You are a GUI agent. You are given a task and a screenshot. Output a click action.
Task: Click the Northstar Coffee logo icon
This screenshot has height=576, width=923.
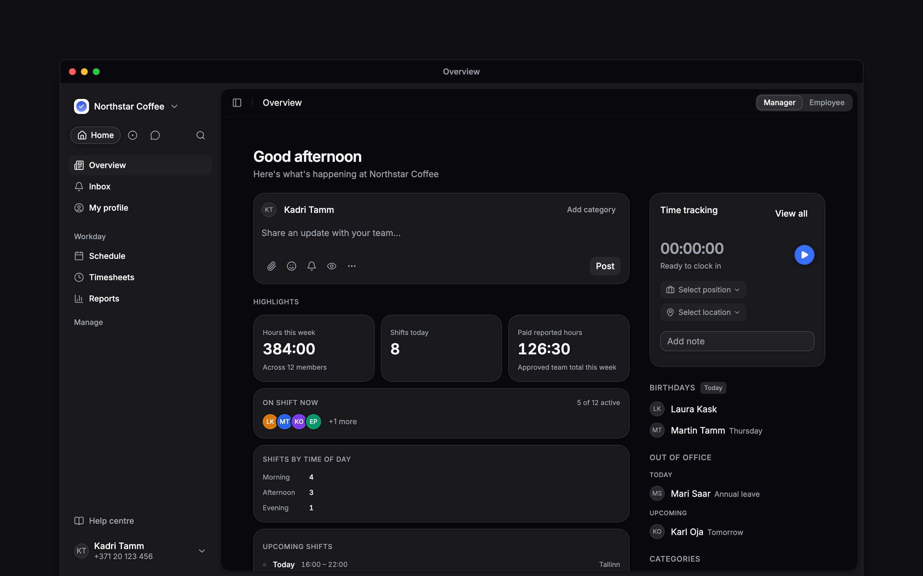[x=81, y=106]
